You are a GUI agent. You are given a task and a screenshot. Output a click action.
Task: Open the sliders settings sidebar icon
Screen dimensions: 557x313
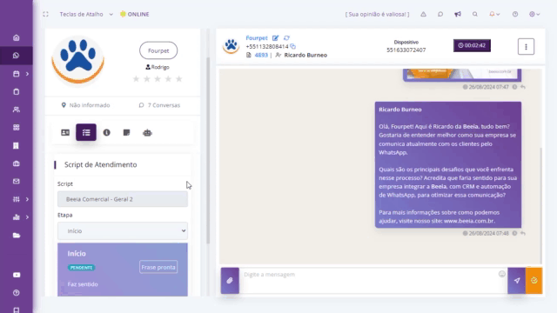pos(17,199)
